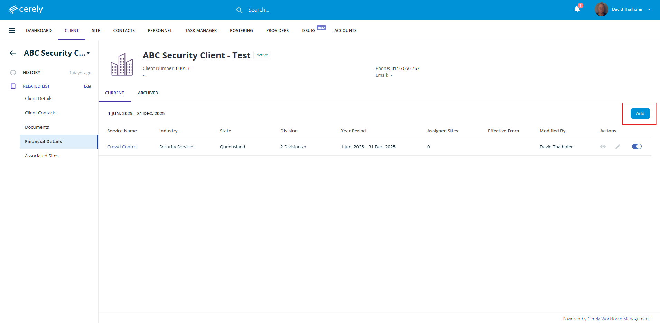Edit the Crowd Control service with pencil icon
Screen dimensions: 660x323
[x=618, y=147]
